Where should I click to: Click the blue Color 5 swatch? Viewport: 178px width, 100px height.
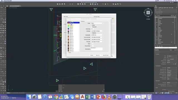tap(68, 29)
